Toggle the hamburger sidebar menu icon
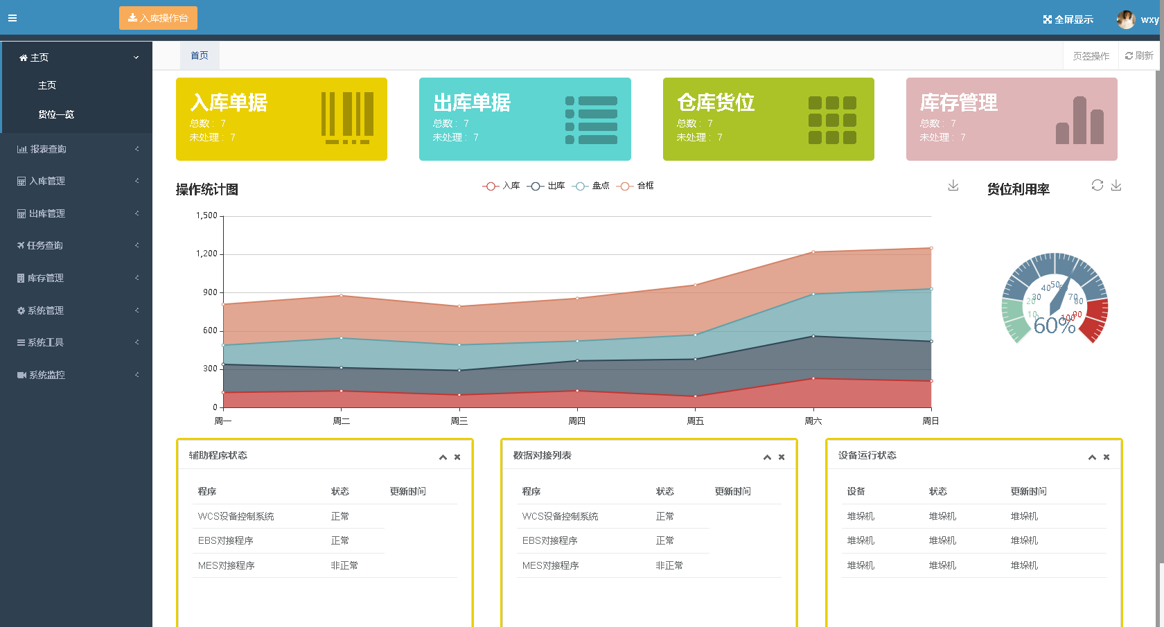 (12, 18)
